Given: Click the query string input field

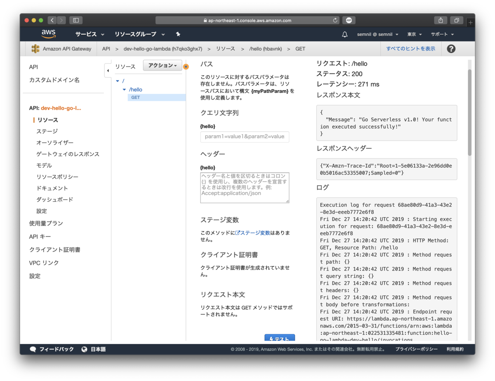Looking at the screenshot, I should click(245, 136).
